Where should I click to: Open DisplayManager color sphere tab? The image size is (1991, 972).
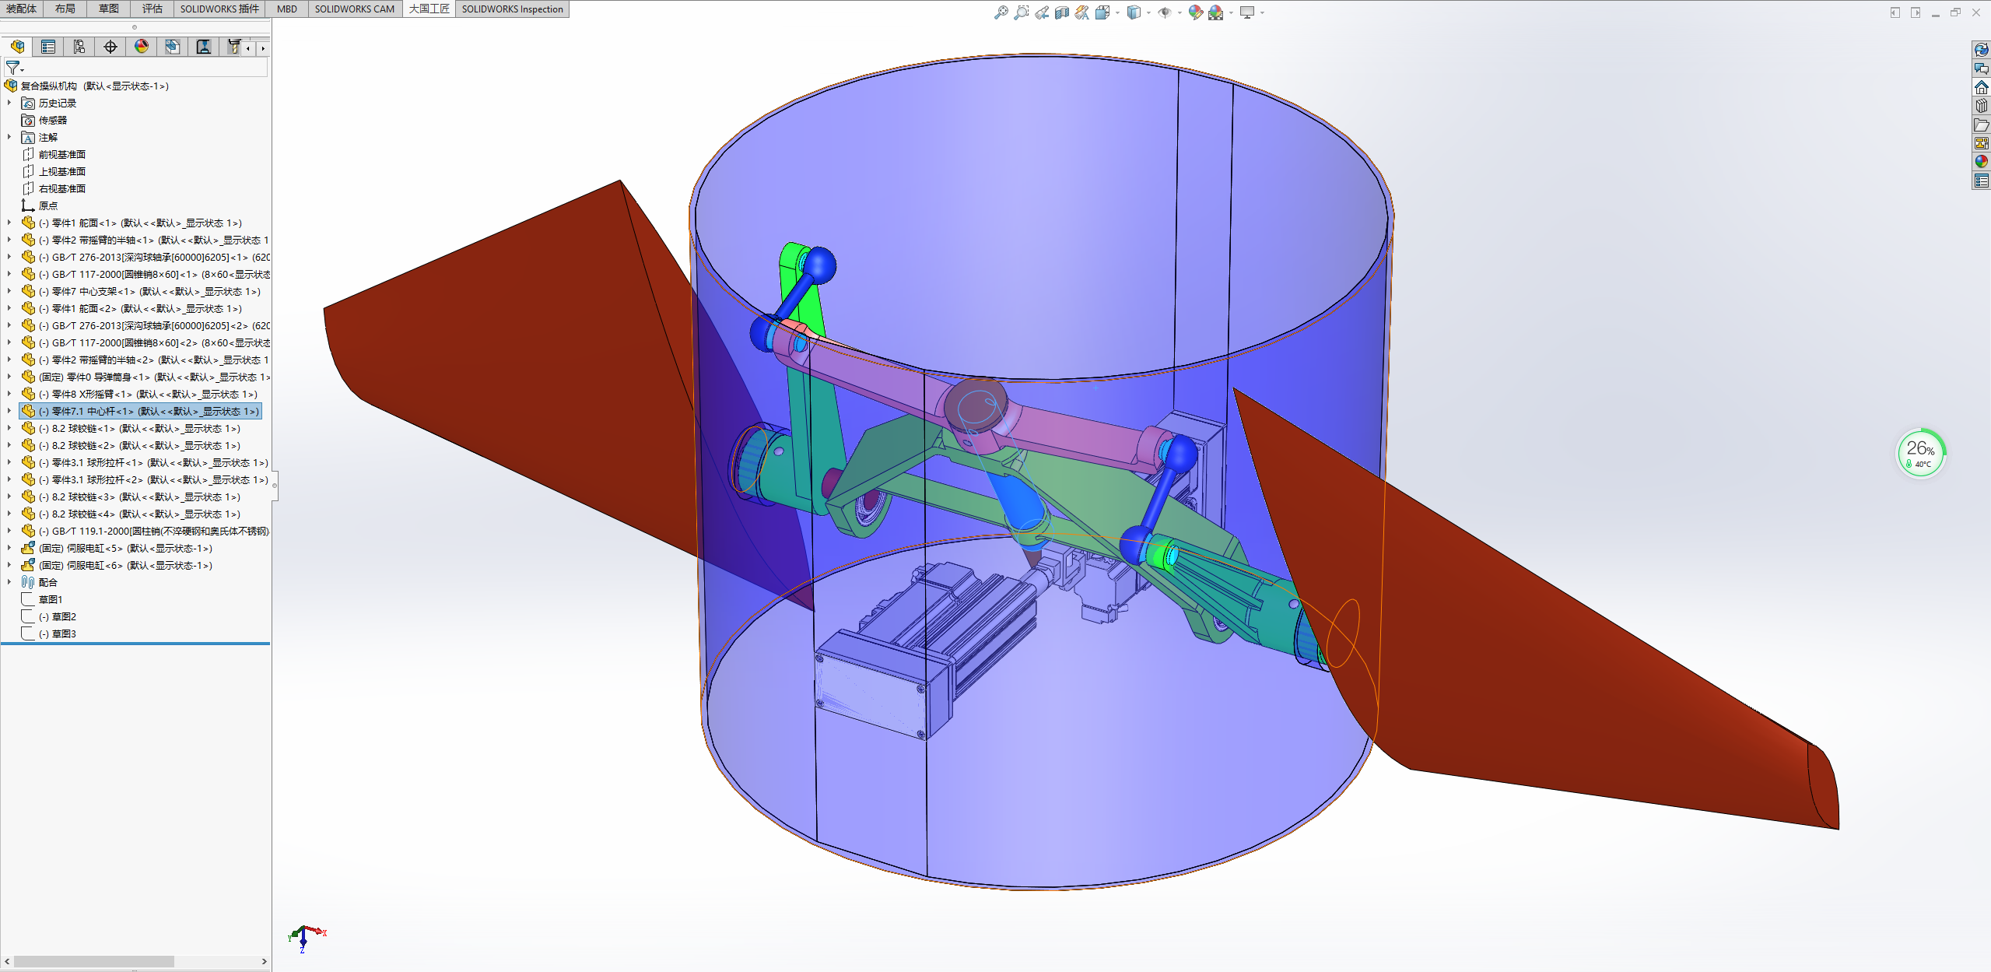click(142, 47)
